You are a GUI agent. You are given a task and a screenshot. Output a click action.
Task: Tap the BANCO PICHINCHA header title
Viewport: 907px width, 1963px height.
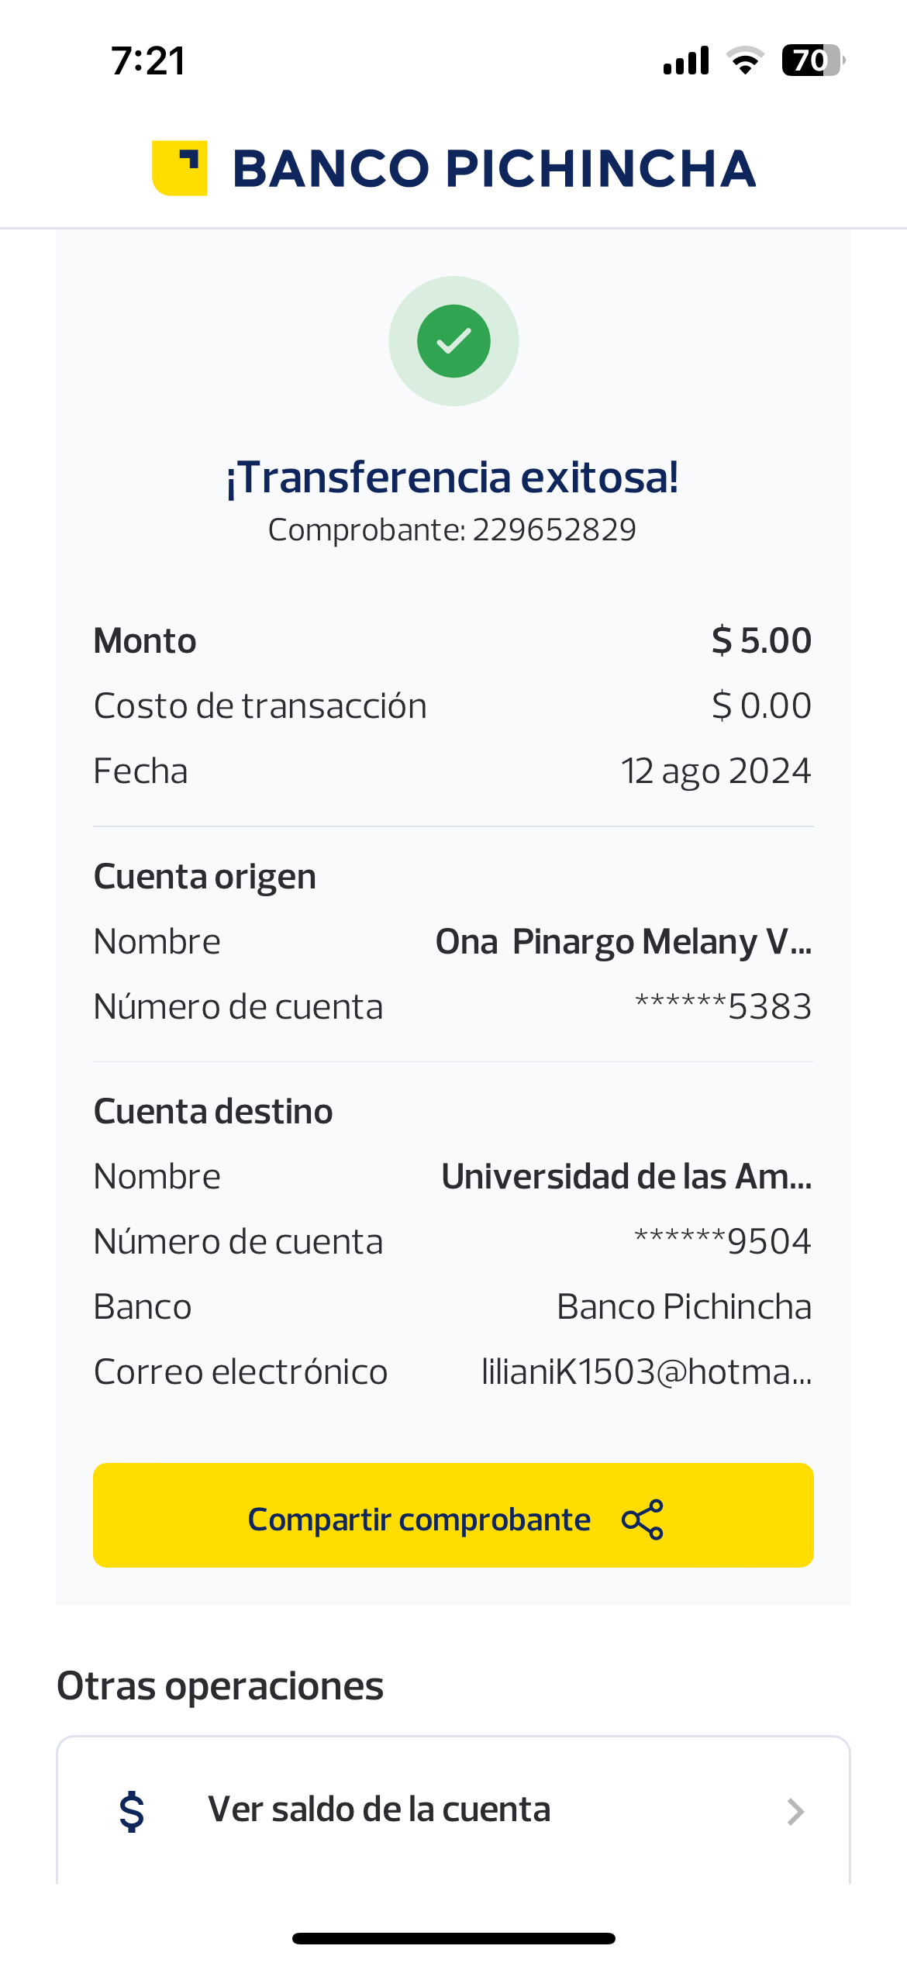click(494, 168)
